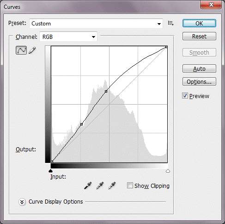Enable the Show Clipping checkbox
225x224 pixels.
coord(130,186)
